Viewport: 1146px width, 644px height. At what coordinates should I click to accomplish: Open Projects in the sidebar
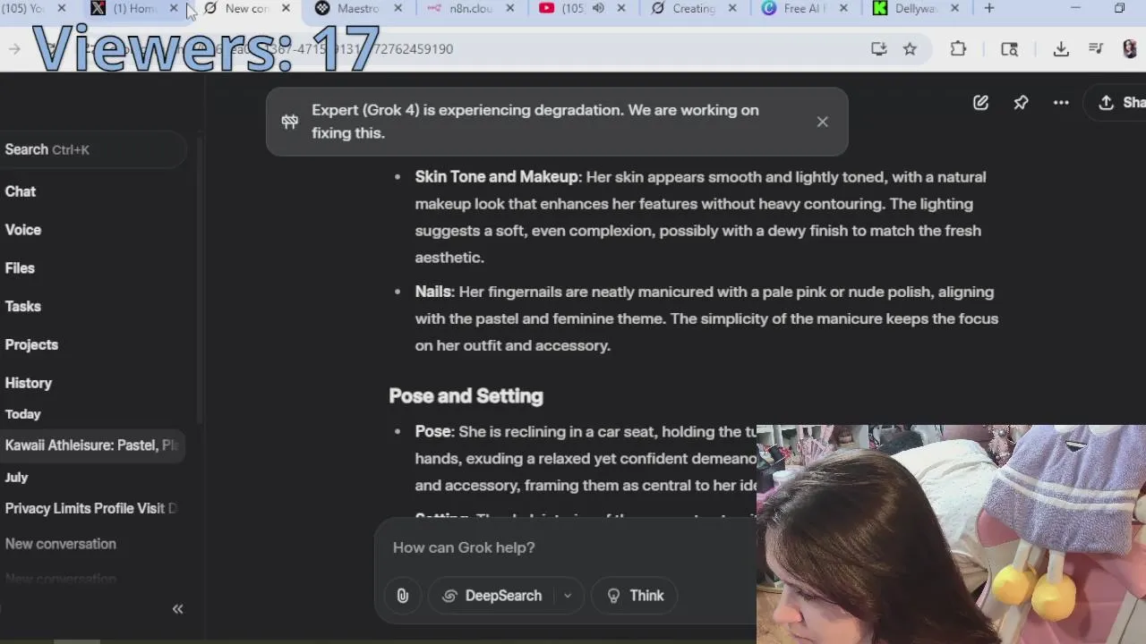[x=31, y=344]
